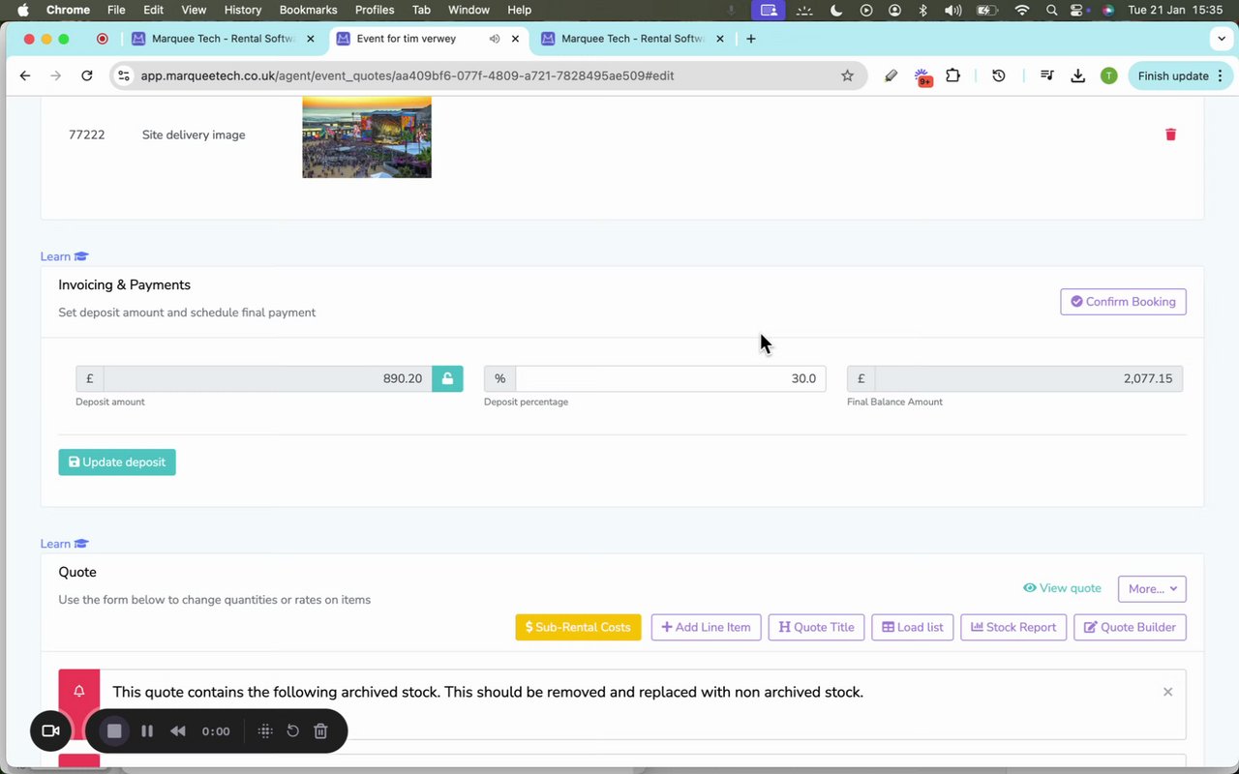Restart recording with the circular arrow

(x=293, y=731)
